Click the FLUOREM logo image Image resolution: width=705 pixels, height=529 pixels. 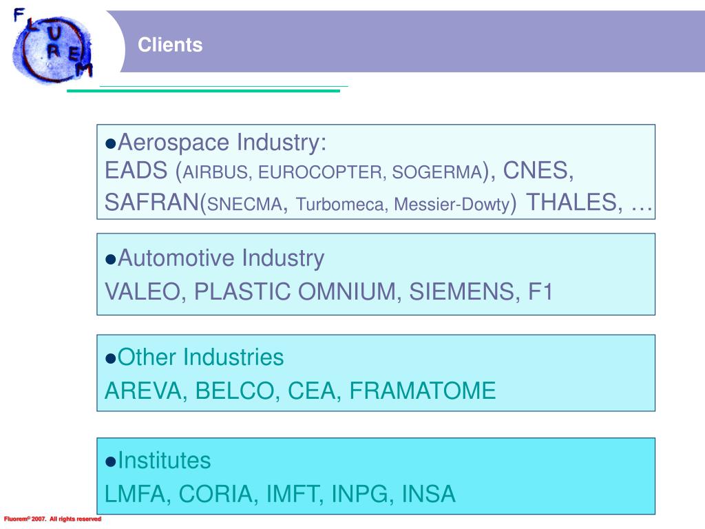(53, 46)
